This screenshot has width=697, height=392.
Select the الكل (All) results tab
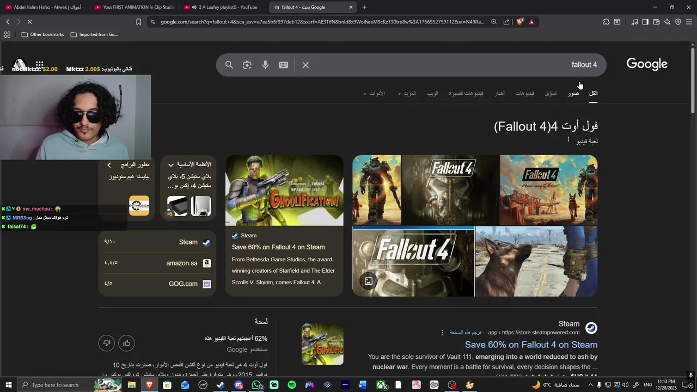(x=594, y=93)
